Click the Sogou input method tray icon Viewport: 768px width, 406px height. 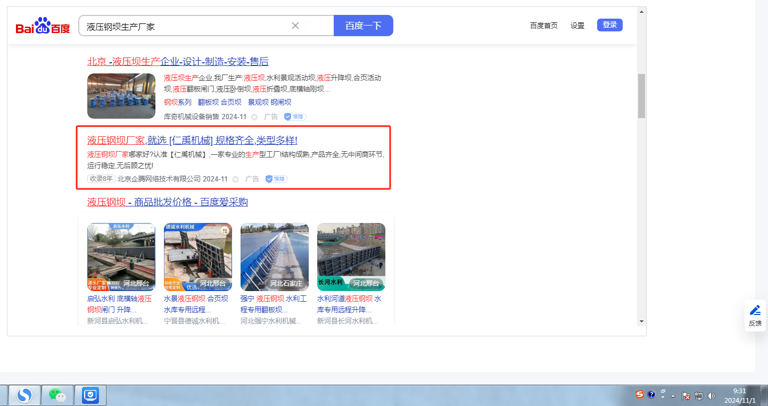point(640,394)
